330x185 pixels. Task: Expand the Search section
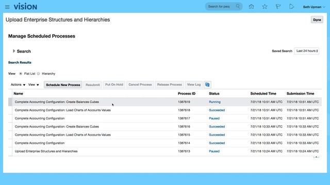pyautogui.click(x=14, y=51)
